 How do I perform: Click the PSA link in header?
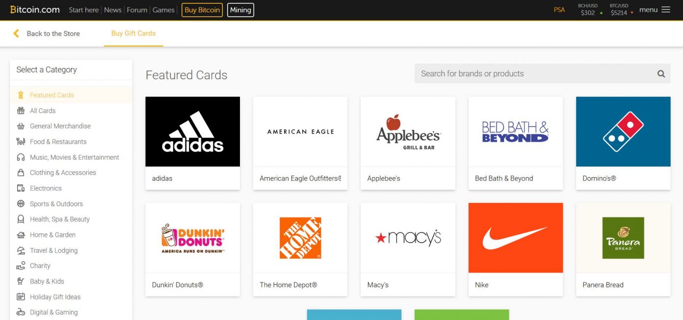tap(559, 10)
